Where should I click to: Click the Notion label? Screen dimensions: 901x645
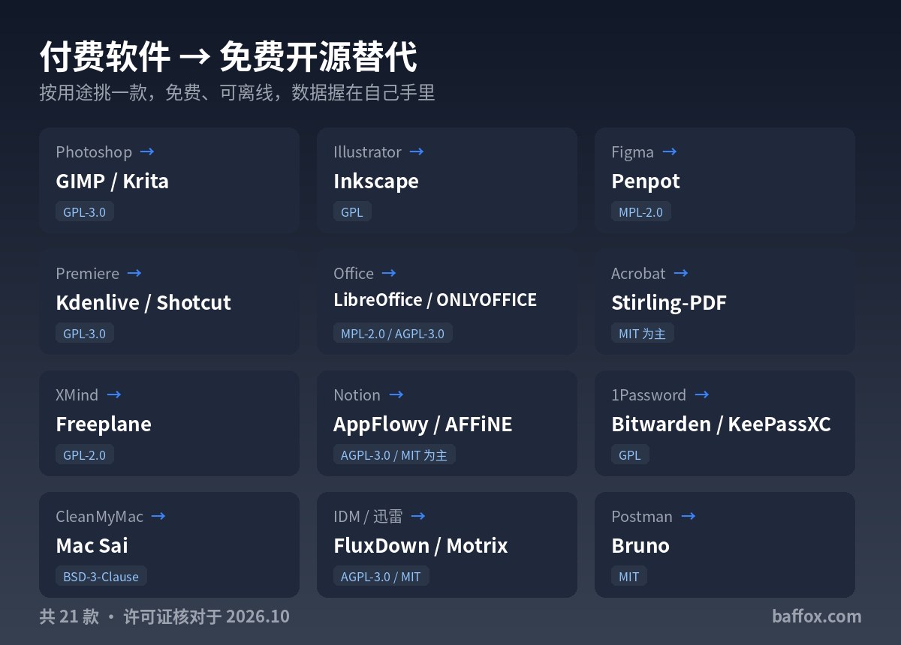(x=357, y=394)
